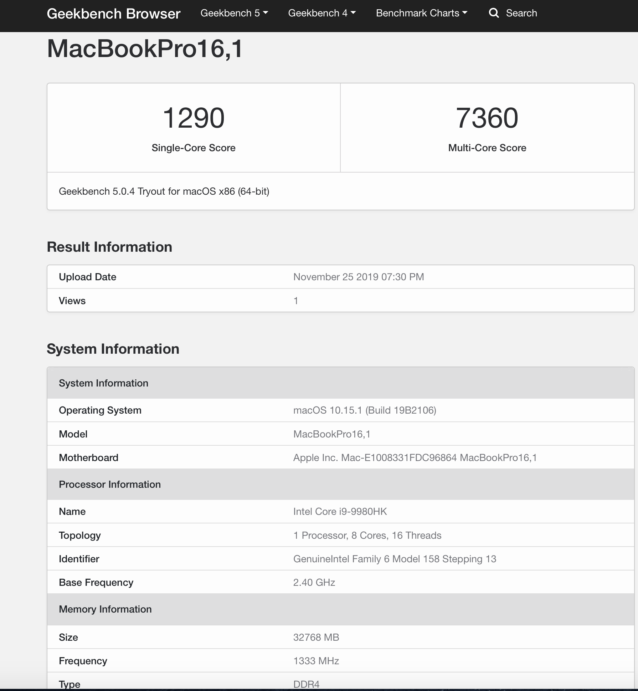Image resolution: width=638 pixels, height=691 pixels.
Task: Select the DDR4 memory type value
Action: pos(306,684)
